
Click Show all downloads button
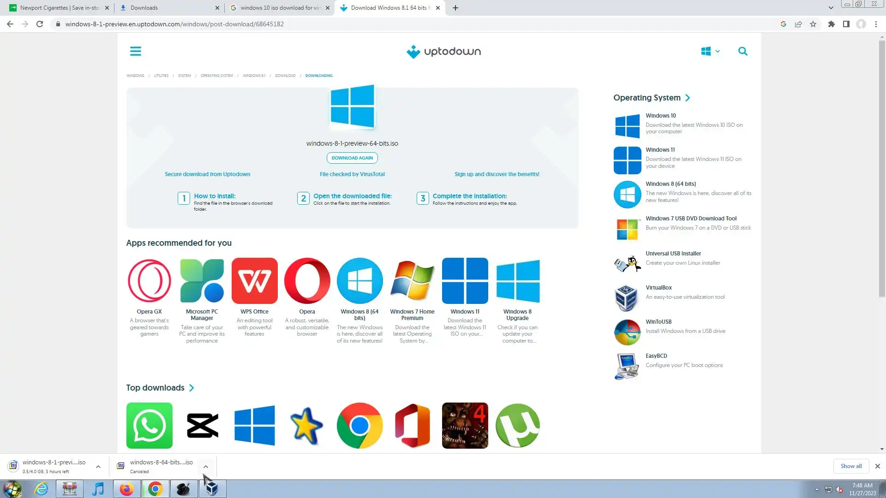[x=850, y=466]
